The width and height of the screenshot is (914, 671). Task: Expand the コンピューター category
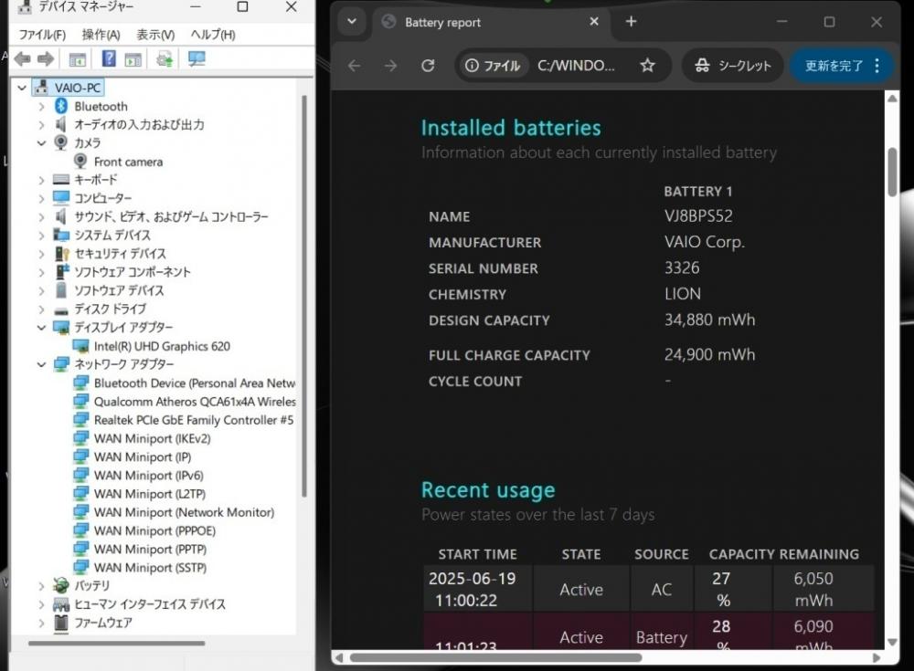(41, 199)
